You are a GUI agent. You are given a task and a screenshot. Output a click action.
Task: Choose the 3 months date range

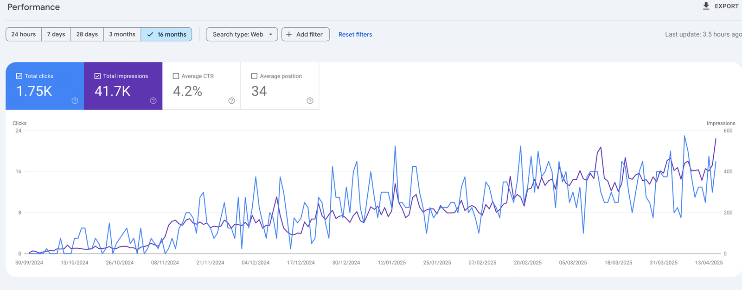click(x=122, y=34)
